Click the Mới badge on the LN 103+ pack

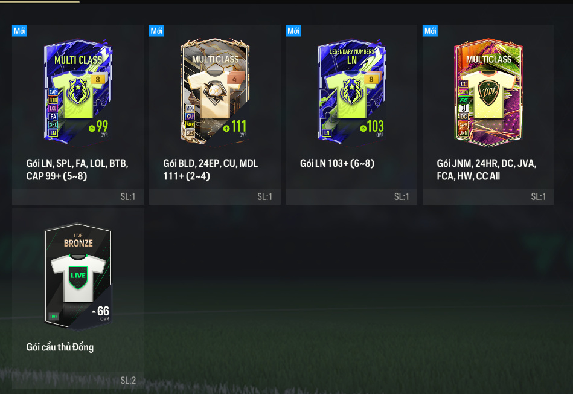tap(293, 31)
